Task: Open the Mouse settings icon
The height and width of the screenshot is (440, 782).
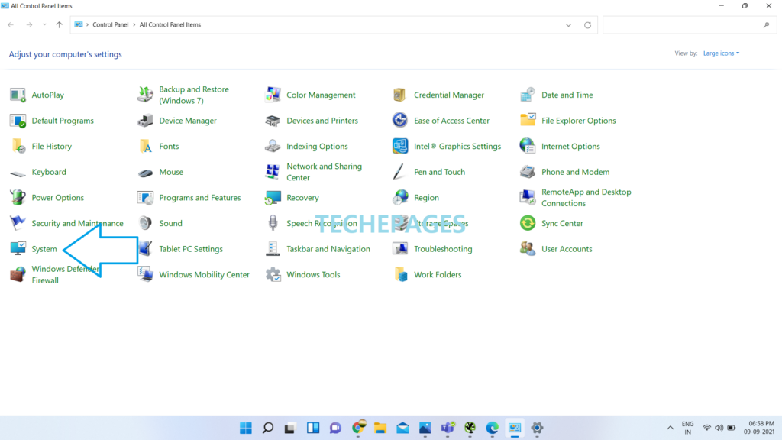Action: (x=145, y=172)
